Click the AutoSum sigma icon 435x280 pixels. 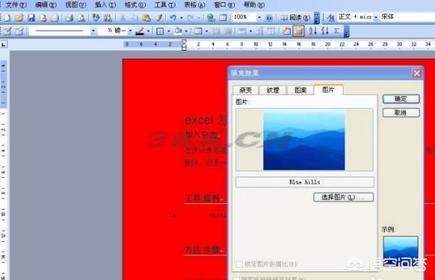tap(336, 31)
